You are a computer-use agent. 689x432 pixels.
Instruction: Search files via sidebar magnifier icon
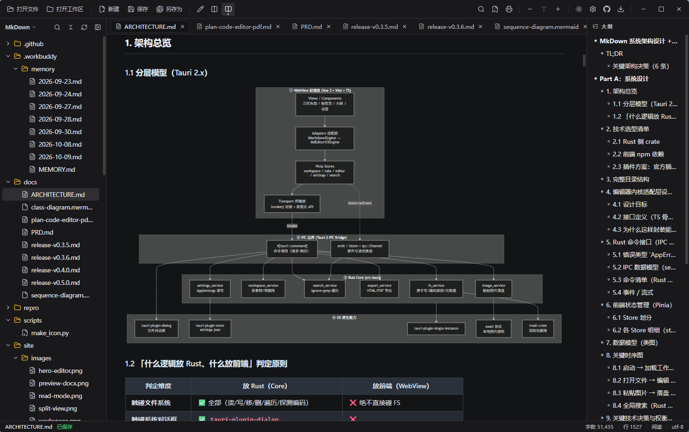[57, 27]
